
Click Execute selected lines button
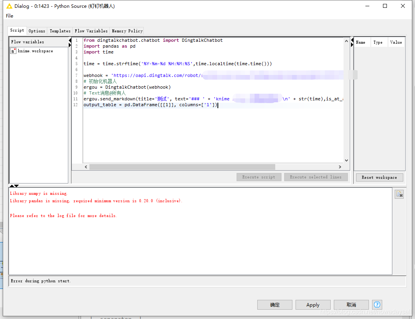tap(316, 177)
